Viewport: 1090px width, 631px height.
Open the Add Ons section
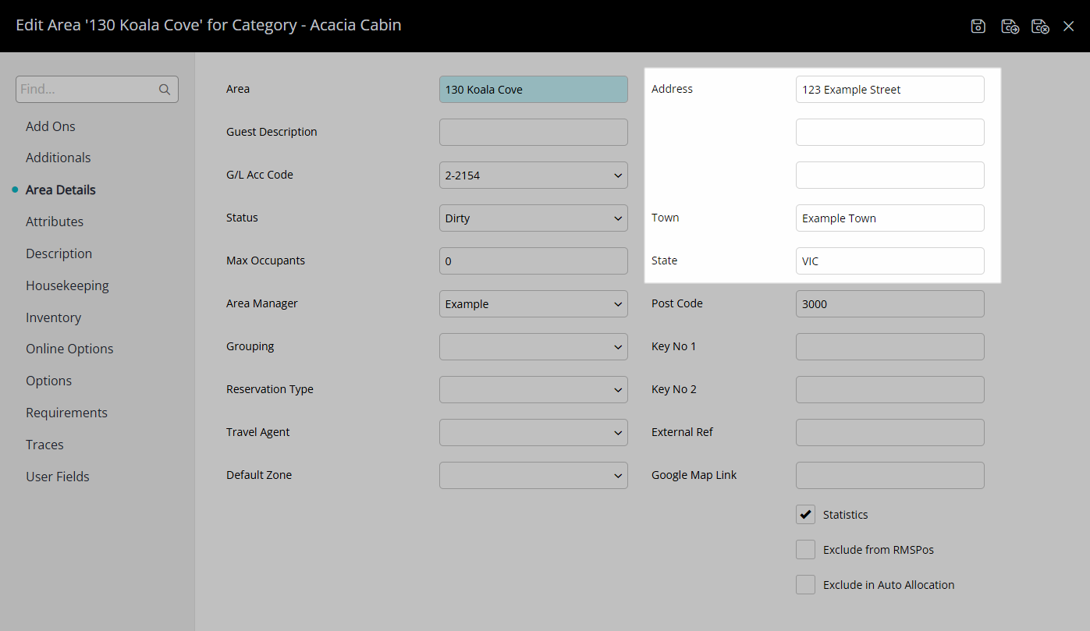tap(51, 126)
